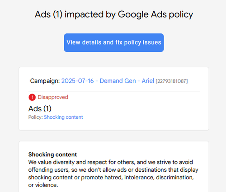Click the Policy: label text
This screenshot has height=192, width=226.
coord(36,117)
